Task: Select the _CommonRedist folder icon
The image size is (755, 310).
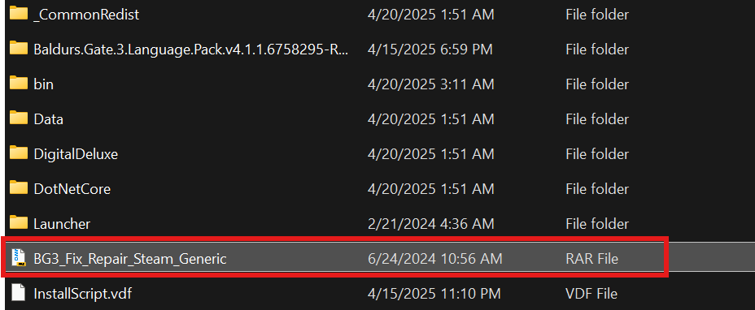Action: (x=19, y=14)
